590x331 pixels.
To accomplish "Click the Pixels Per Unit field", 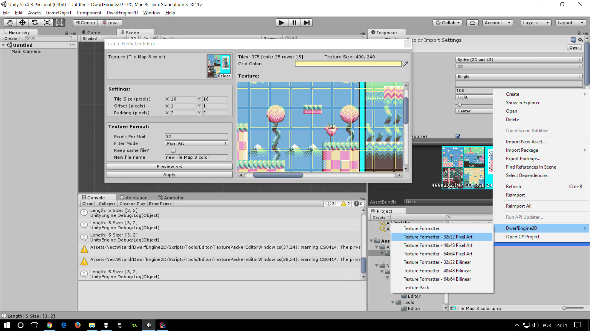I will pos(197,136).
